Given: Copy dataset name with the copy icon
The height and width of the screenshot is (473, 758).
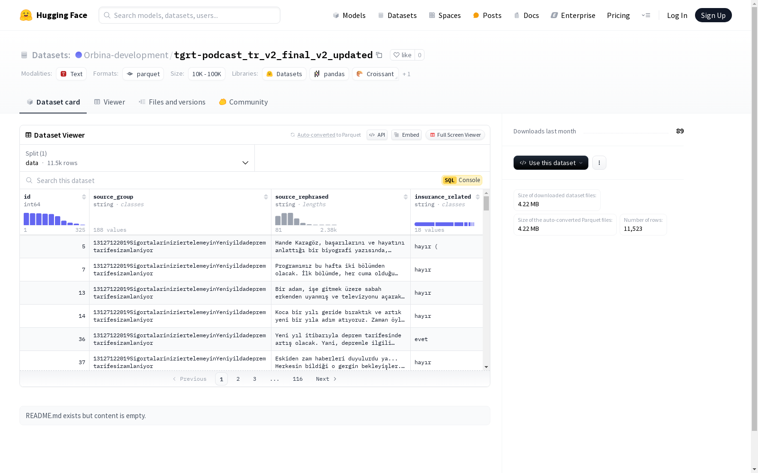Looking at the screenshot, I should (x=379, y=55).
